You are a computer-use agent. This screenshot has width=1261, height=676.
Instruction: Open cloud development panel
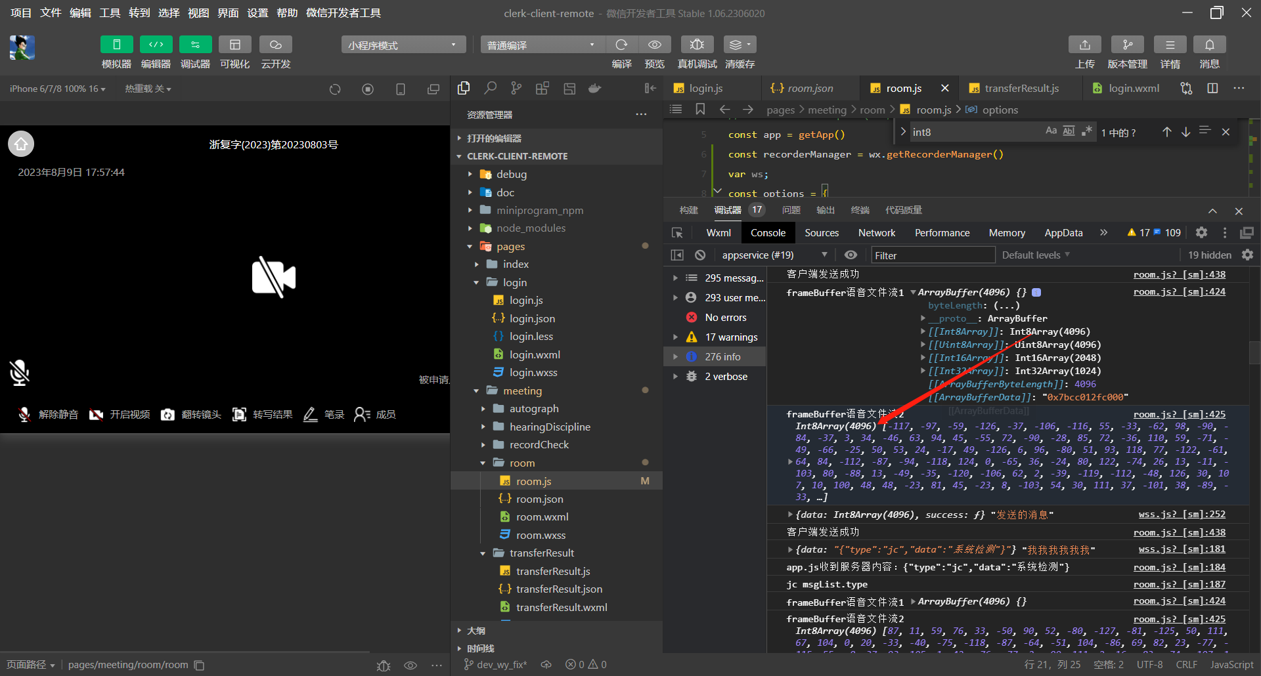pos(276,45)
